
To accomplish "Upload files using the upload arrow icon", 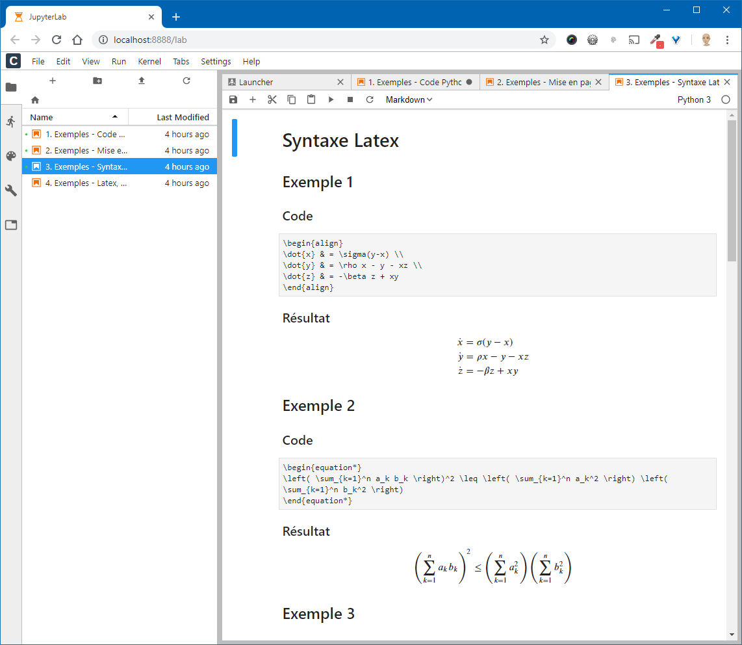I will pos(142,81).
